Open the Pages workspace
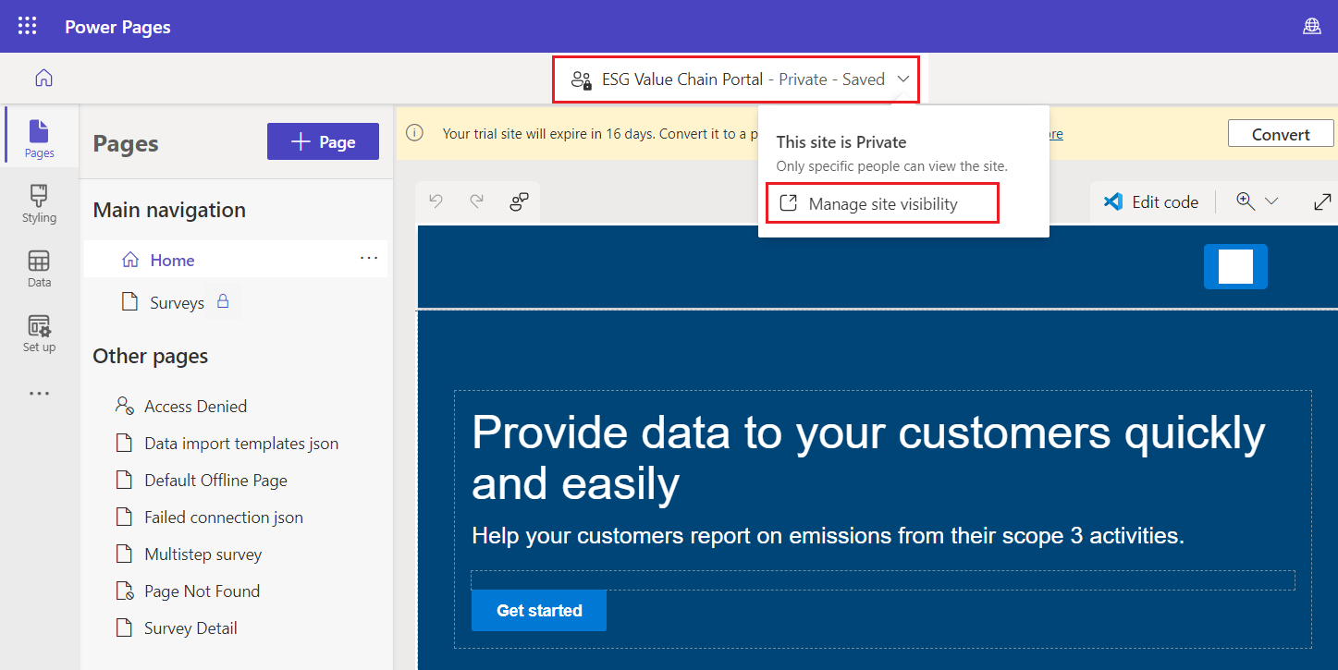The width and height of the screenshot is (1338, 670). pos(40,139)
